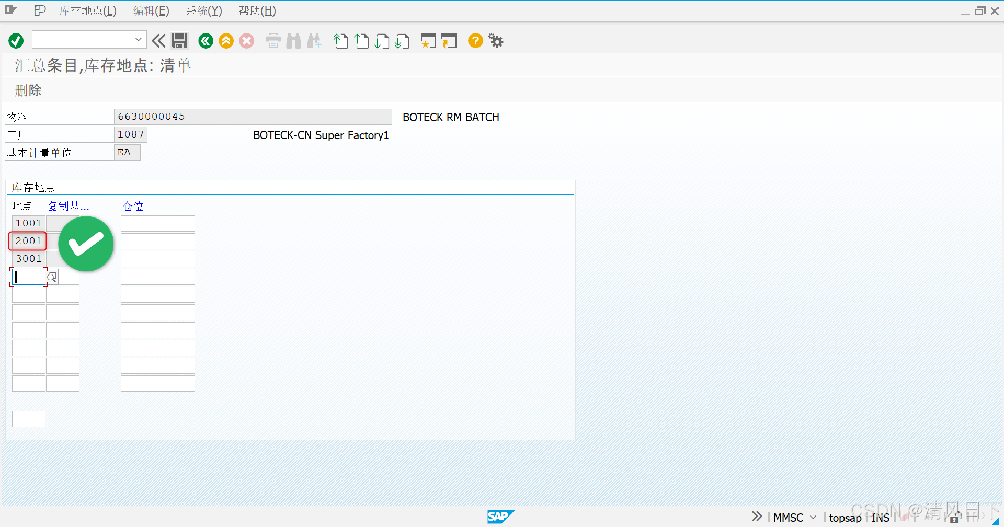Open Customize Local Layout gear icon
Viewport: 1004px width, 527px height.
(495, 40)
